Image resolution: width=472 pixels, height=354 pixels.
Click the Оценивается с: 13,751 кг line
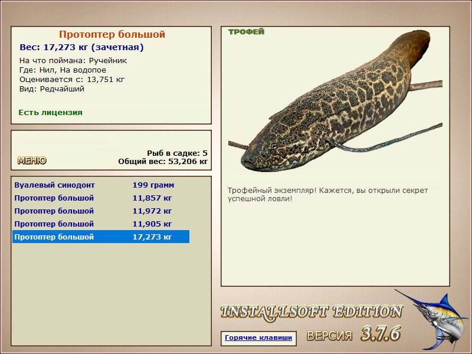[72, 80]
